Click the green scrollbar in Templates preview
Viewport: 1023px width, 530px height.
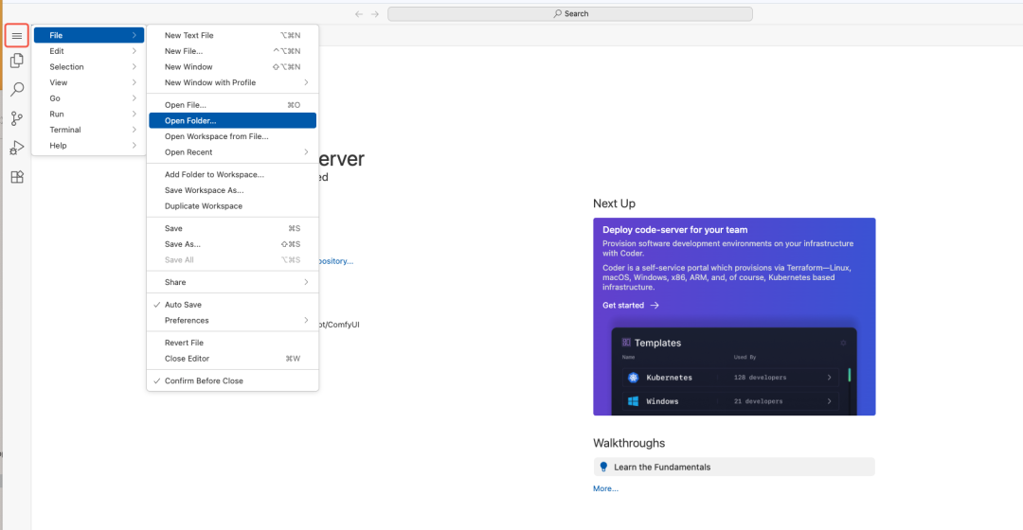(849, 375)
